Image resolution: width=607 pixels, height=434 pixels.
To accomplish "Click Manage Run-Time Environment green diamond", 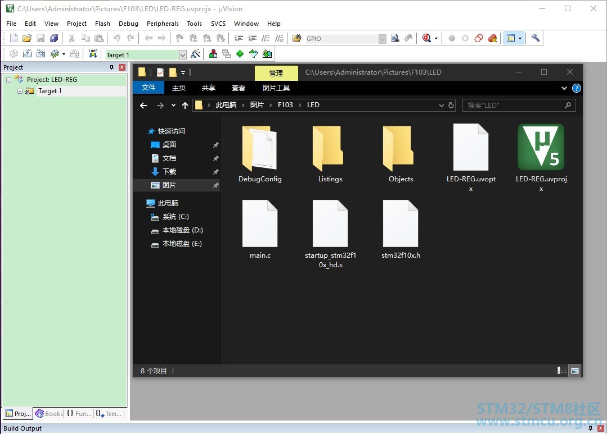I will coord(240,54).
